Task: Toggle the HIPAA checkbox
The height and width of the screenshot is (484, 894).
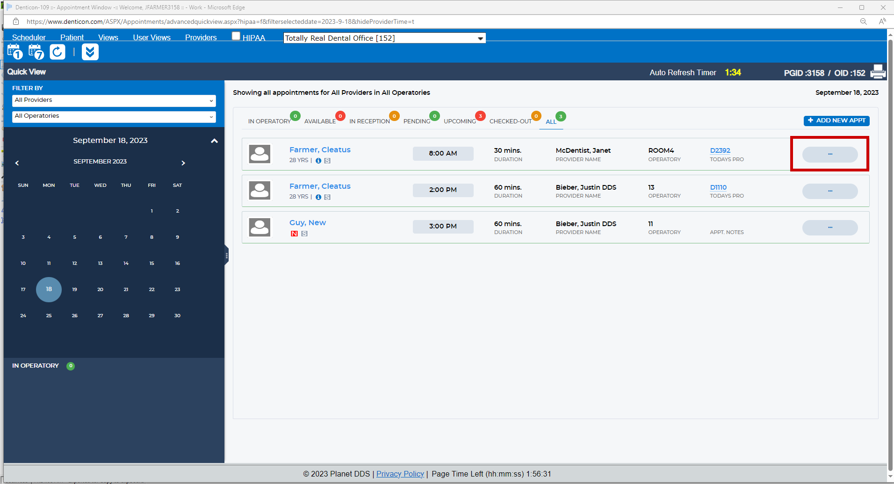Action: click(236, 36)
